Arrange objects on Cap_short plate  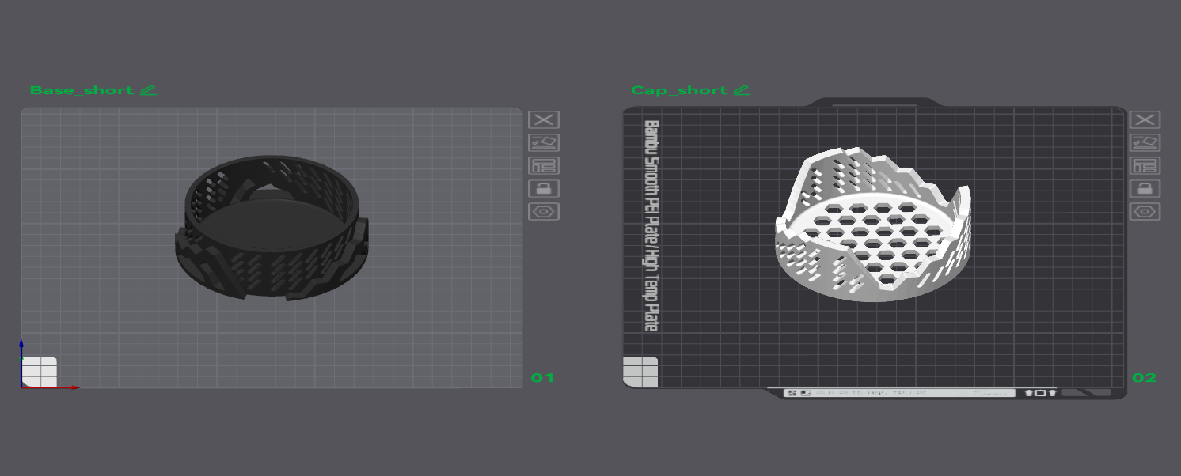click(x=1145, y=165)
